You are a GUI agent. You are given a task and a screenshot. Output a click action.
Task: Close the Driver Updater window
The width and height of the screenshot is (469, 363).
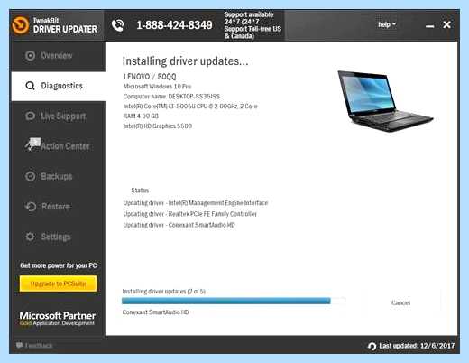(446, 24)
